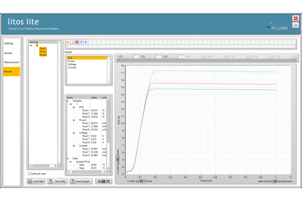Select Pixel 7 in the Devices tree
302x201 pixels.
click(43, 52)
